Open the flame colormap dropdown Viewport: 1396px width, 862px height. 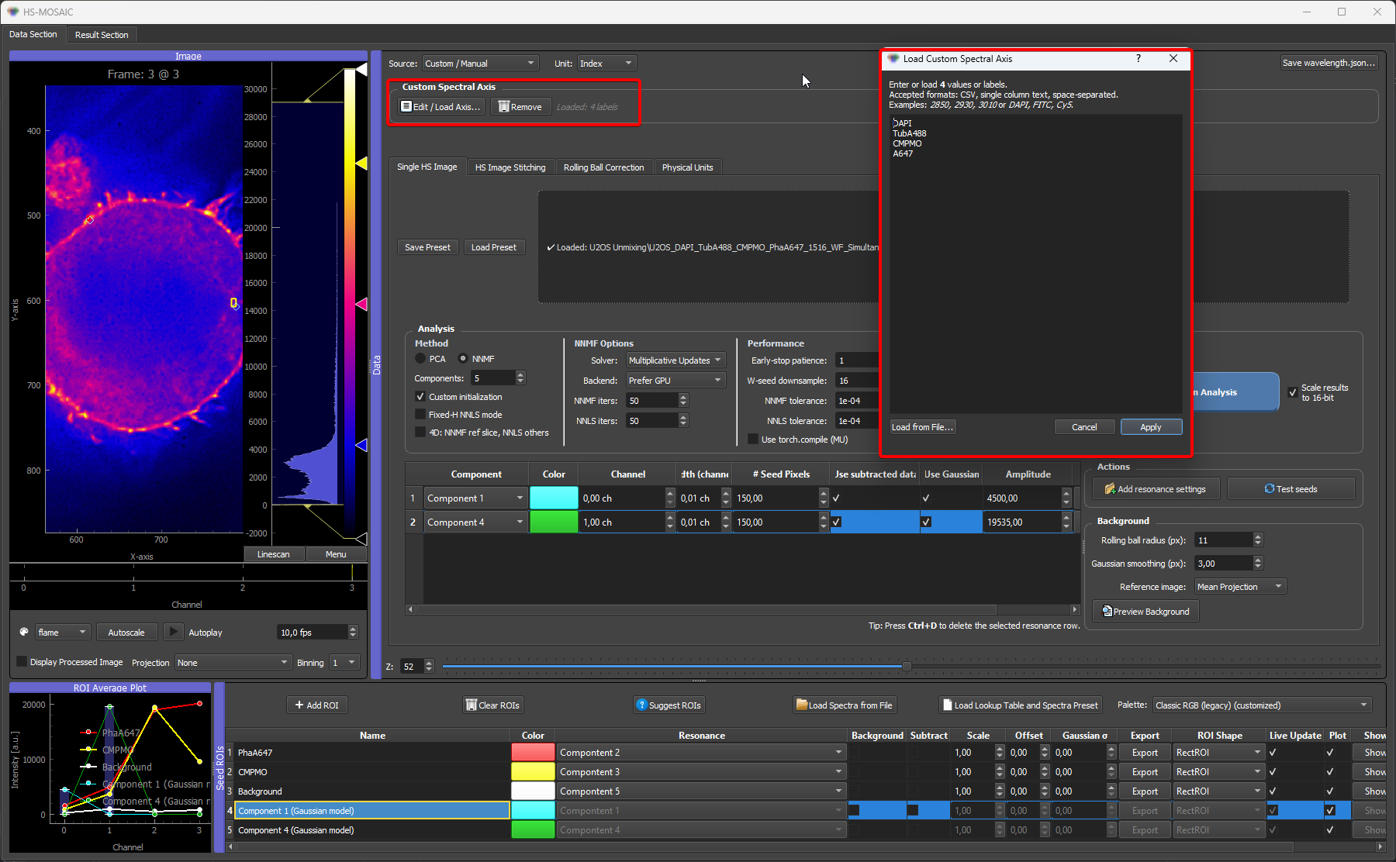(x=63, y=633)
